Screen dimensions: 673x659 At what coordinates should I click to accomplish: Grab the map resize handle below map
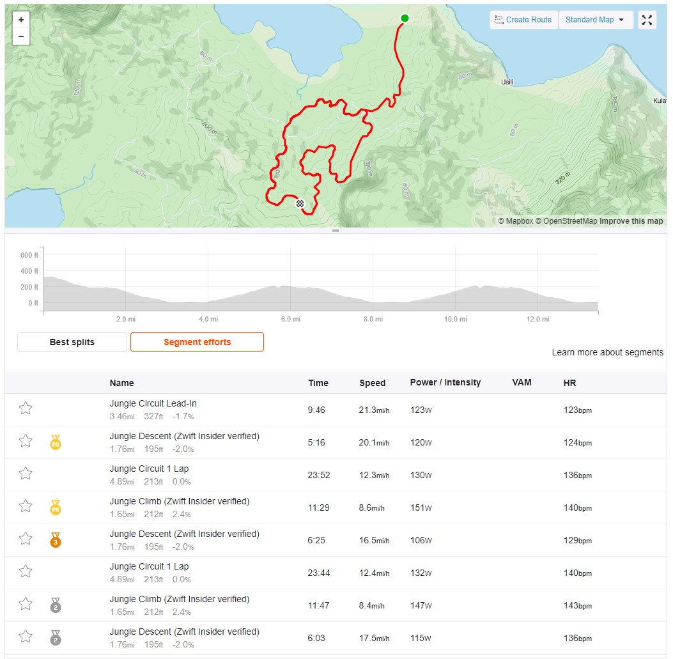click(x=336, y=231)
